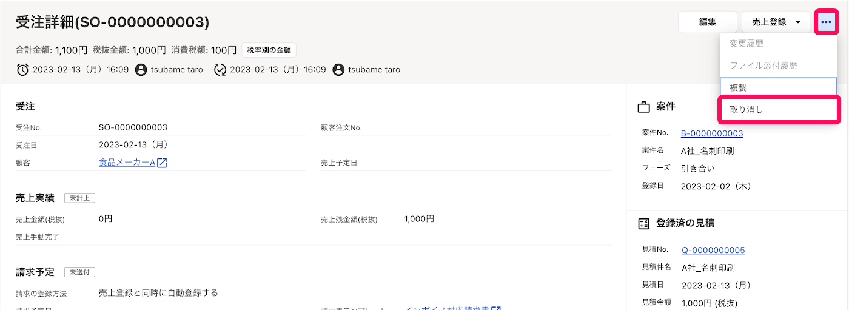Click the page title 受注詳細(SO-0000000003)
849x310 pixels.
click(x=112, y=22)
